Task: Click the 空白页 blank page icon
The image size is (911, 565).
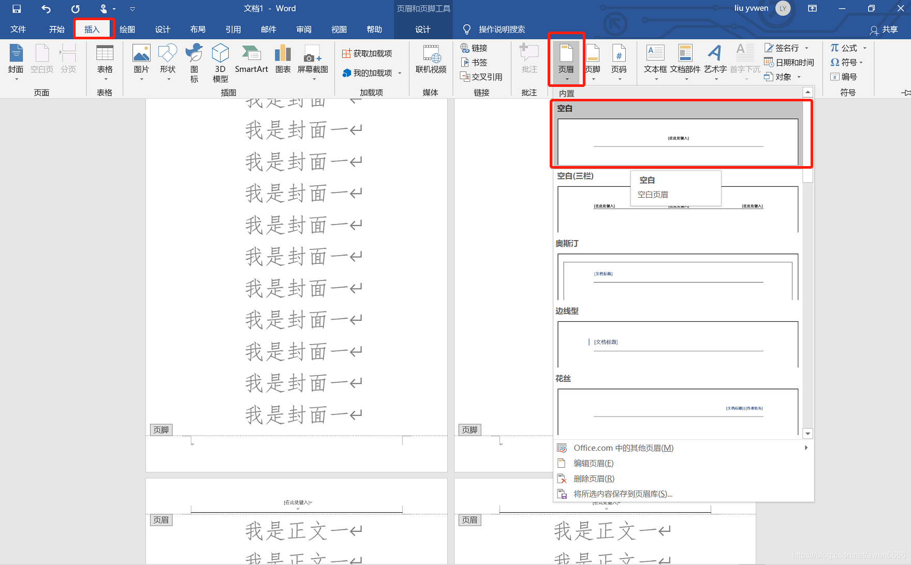Action: point(42,58)
